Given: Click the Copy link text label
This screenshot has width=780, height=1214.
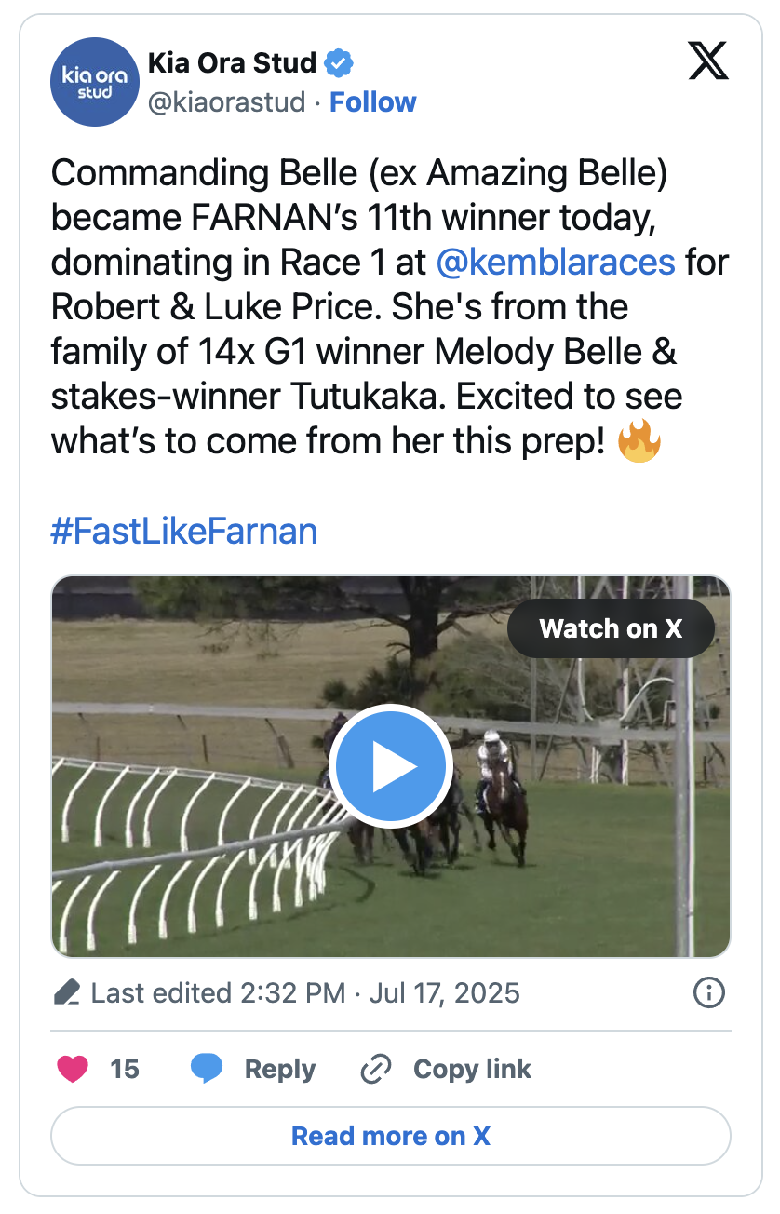Looking at the screenshot, I should [472, 1069].
